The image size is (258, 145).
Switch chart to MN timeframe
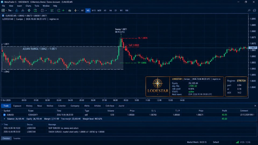coord(127,10)
